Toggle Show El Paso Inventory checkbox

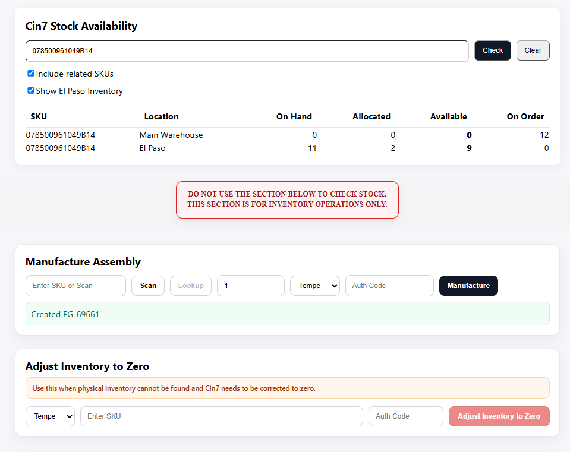coord(31,90)
